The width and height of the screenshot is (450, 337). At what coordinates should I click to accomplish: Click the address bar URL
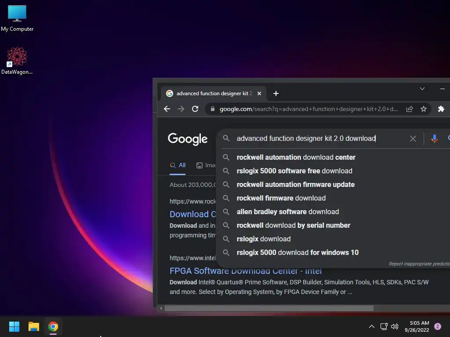[308, 109]
